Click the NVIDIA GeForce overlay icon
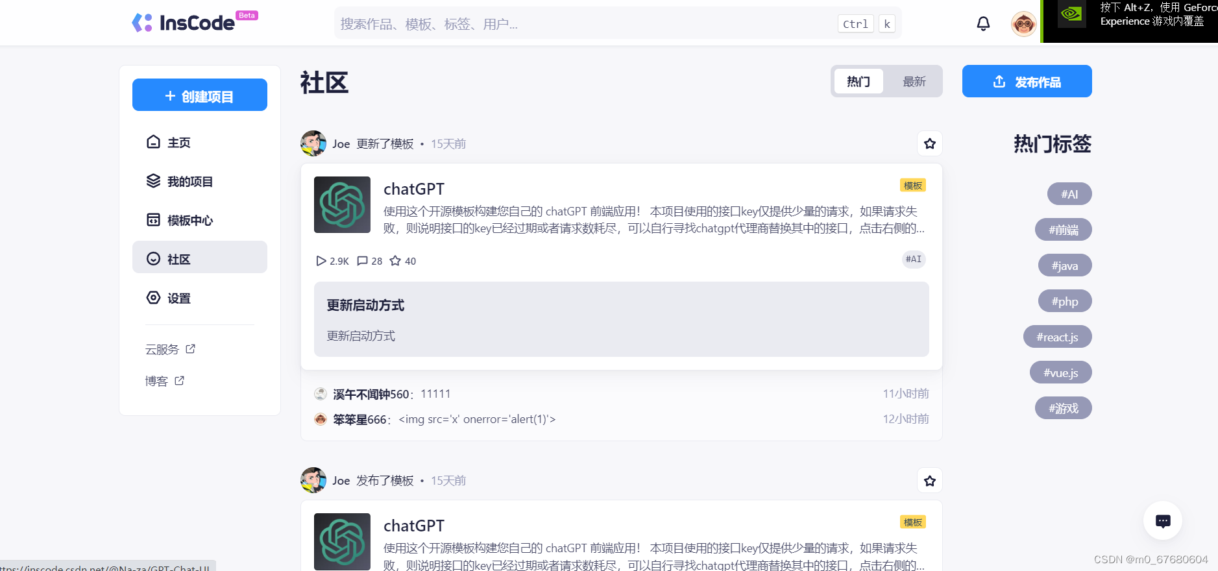The height and width of the screenshot is (571, 1218). pyautogui.click(x=1071, y=14)
